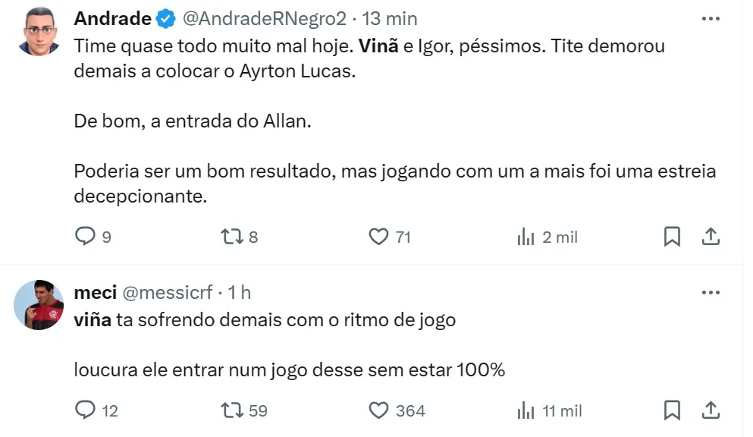
Task: Share Andrade's tweet
Action: point(711,237)
